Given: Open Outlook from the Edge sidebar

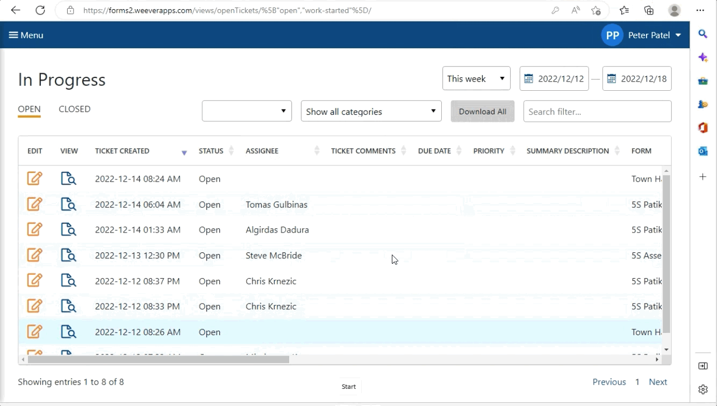Looking at the screenshot, I should click(x=702, y=151).
